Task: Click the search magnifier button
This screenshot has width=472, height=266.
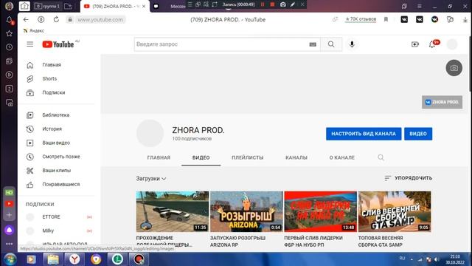Action: click(331, 44)
